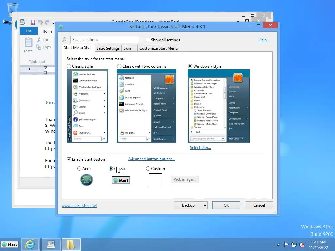The height and width of the screenshot is (251, 335).
Task: Click the Cut scissors icon in WordPad
Action: point(39,40)
